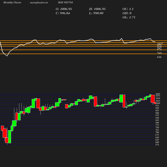Image resolution: width=167 pixels, height=167 pixels.
Task: Click the '656' level label on line chart
Action: coord(159,57)
